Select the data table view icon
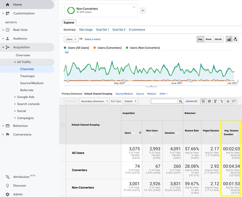The image size is (242, 197). pyautogui.click(x=203, y=101)
